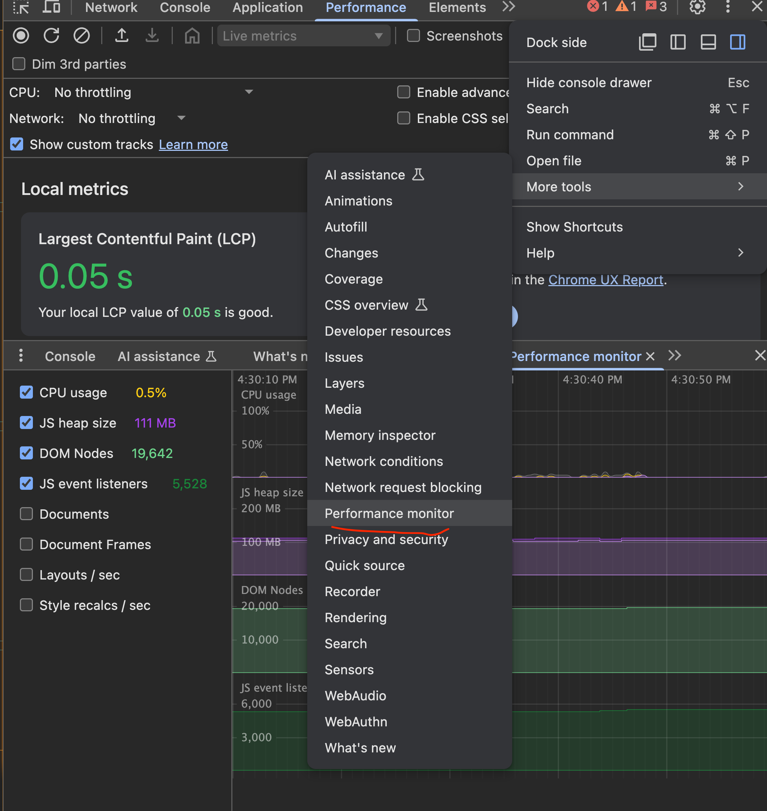Click the reload and record icon
Image resolution: width=767 pixels, height=811 pixels.
point(52,35)
